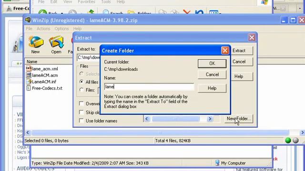This screenshot has width=305, height=171.
Task: Click Explorer Delete red X icon
Action: (187, 12)
